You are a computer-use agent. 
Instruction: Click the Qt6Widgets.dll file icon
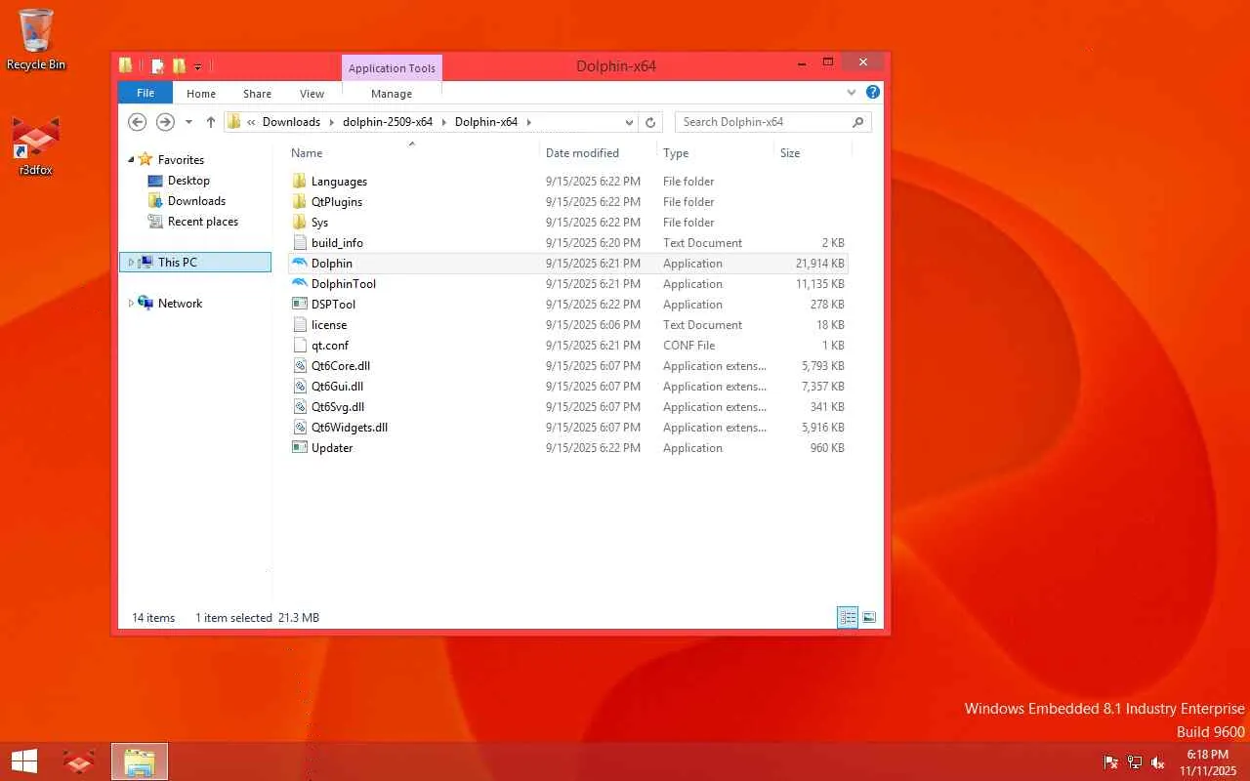(x=300, y=428)
